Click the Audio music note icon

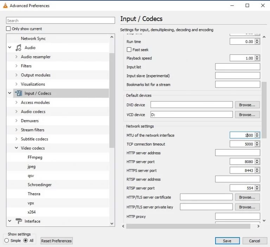click(18, 48)
